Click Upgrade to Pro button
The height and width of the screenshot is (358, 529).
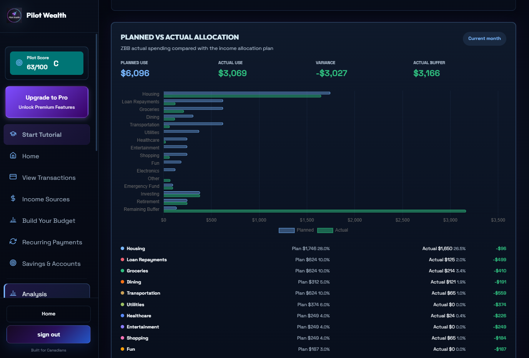[47, 102]
